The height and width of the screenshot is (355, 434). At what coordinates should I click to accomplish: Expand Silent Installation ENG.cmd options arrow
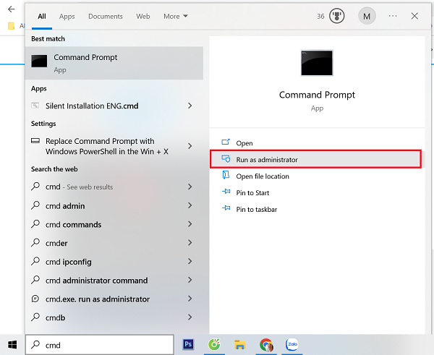pos(190,106)
